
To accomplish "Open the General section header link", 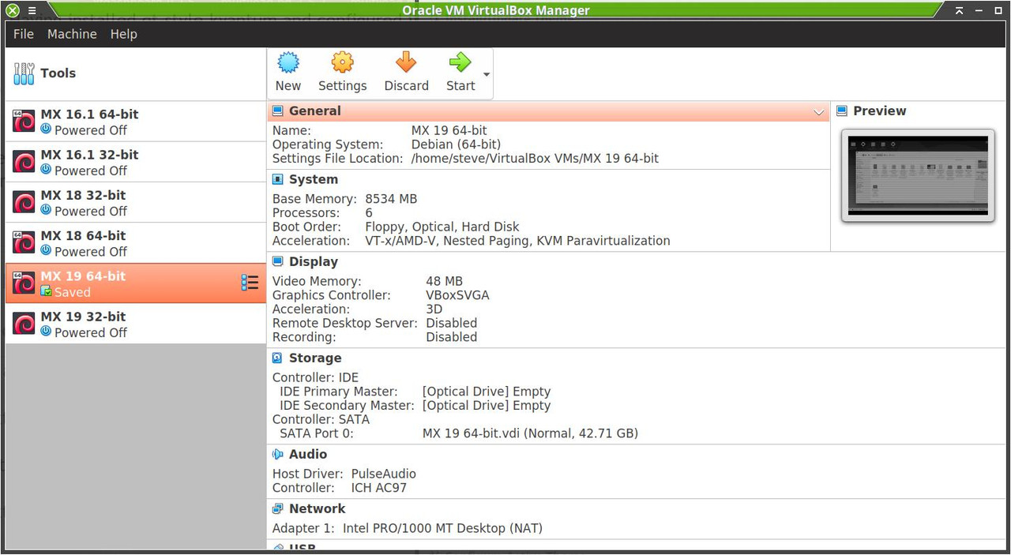I will [315, 111].
